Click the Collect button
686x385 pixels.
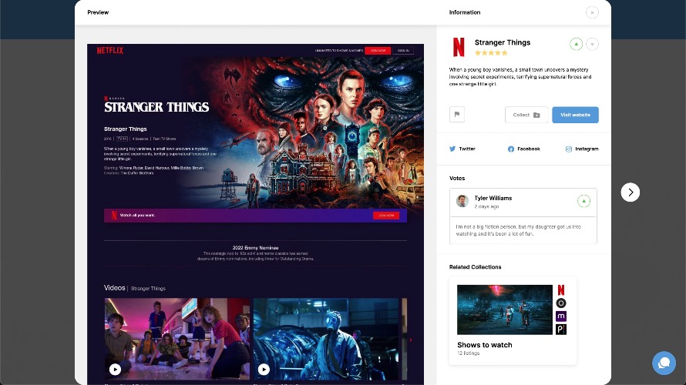[526, 115]
